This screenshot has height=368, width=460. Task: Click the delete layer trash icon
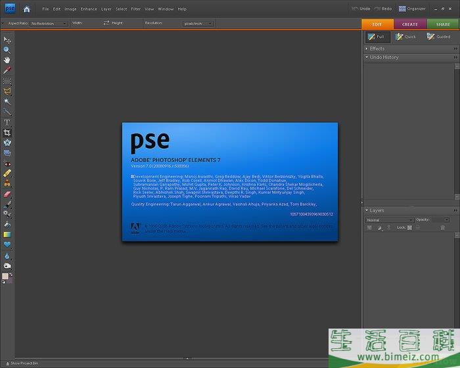click(x=442, y=228)
